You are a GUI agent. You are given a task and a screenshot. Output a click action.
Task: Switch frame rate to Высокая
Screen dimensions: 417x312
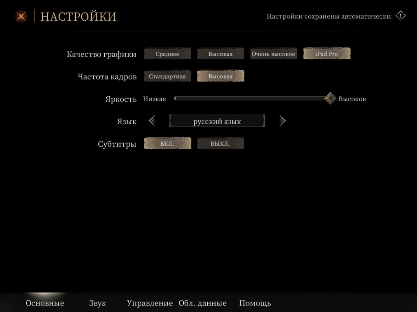click(x=220, y=76)
